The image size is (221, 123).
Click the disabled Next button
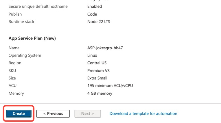pyautogui.click(x=88, y=113)
